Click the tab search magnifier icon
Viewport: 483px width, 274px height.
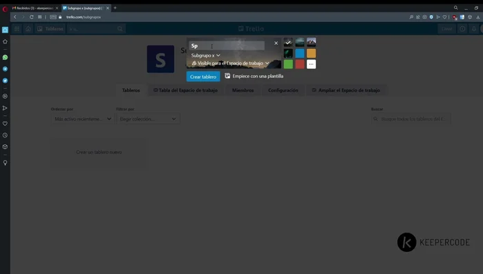pos(456,8)
